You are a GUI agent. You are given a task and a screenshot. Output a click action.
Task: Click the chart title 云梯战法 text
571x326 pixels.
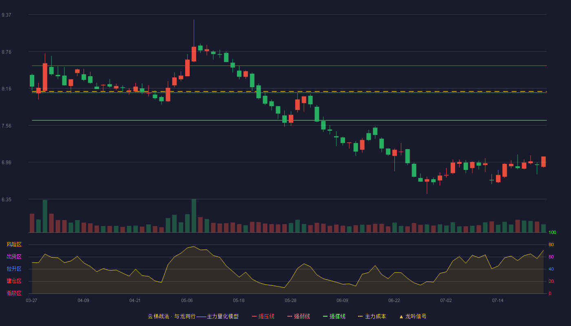point(158,316)
